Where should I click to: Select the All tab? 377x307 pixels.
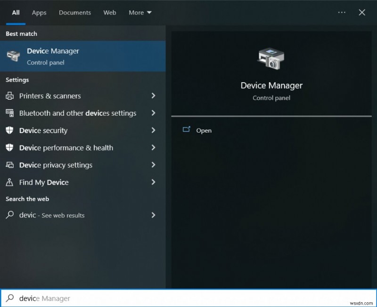tap(16, 13)
